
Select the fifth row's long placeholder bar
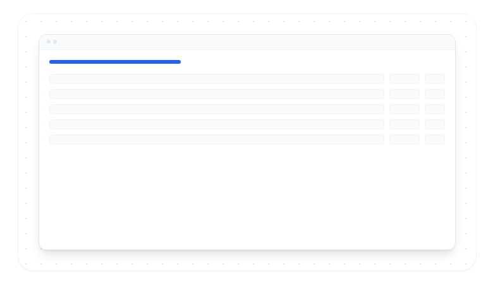pyautogui.click(x=216, y=140)
